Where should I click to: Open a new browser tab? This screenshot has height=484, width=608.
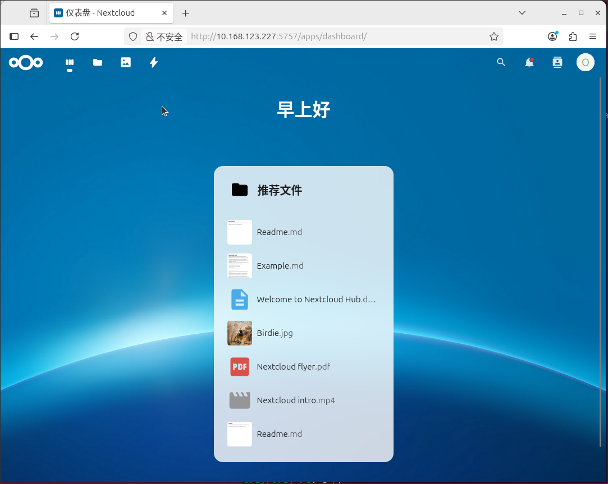pos(186,13)
